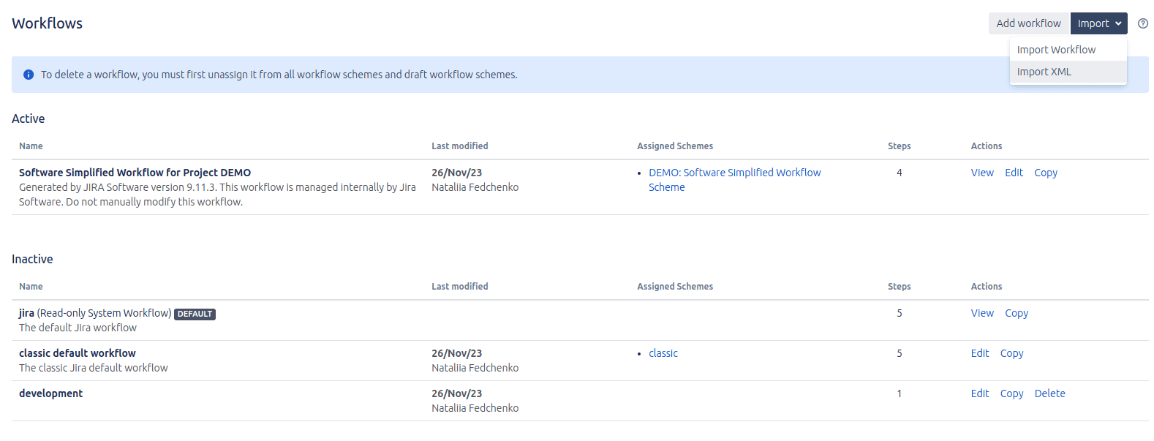This screenshot has width=1154, height=441.
Task: Click the blue info icon in banner
Action: [x=29, y=75]
